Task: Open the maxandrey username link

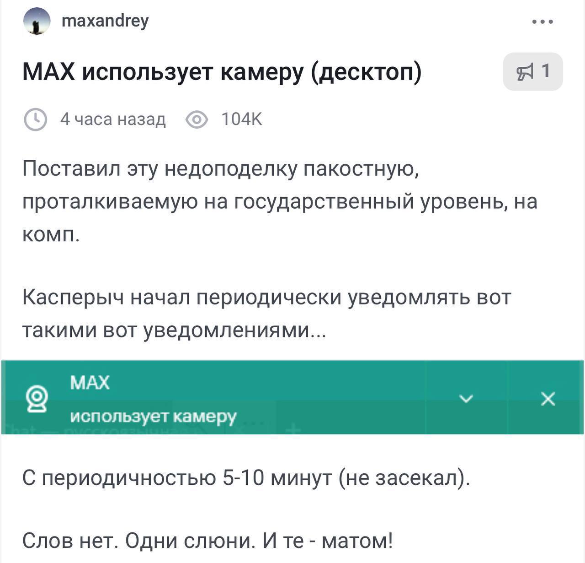Action: 105,21
